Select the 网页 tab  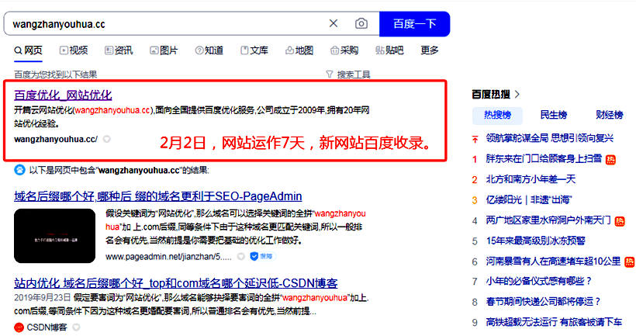[x=28, y=50]
